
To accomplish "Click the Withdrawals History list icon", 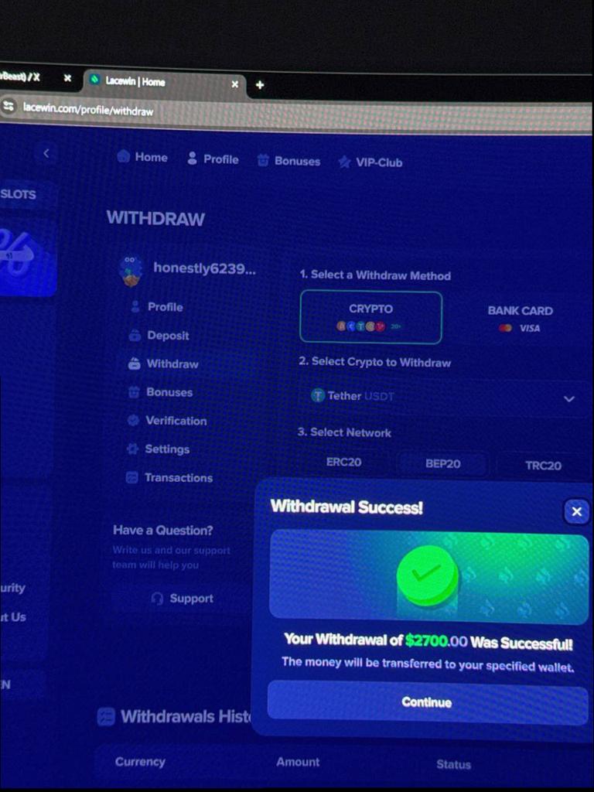I will tap(105, 717).
